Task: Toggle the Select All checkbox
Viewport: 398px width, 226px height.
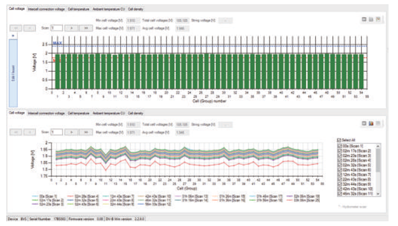Action: click(x=338, y=140)
